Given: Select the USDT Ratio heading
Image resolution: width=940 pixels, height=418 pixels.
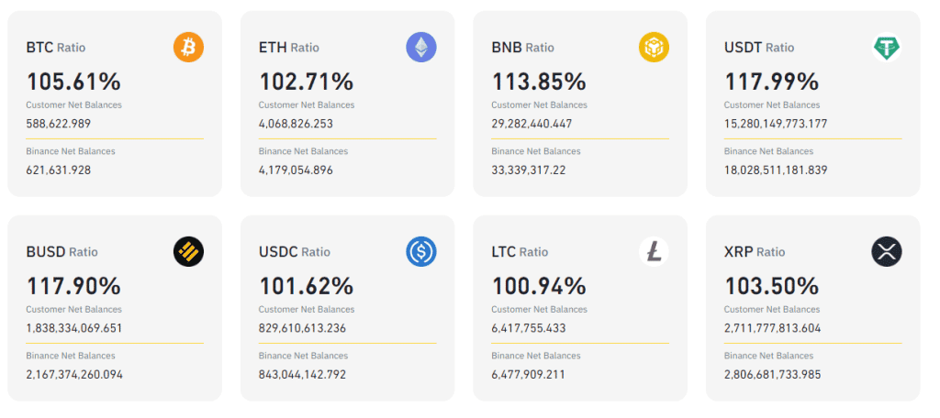Looking at the screenshot, I should pos(759,48).
